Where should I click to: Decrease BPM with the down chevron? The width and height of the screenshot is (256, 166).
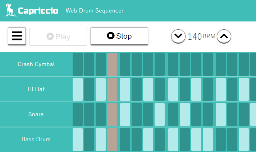178,36
